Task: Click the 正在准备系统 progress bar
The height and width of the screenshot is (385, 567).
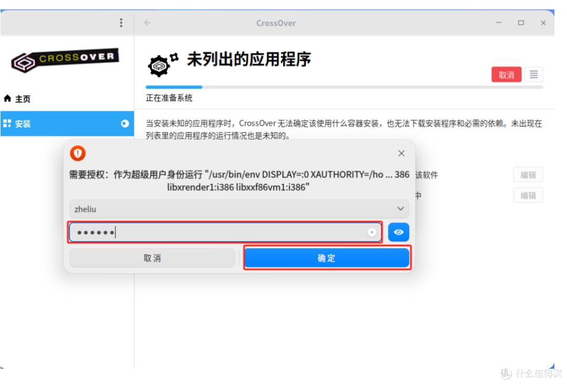Action: [x=173, y=87]
